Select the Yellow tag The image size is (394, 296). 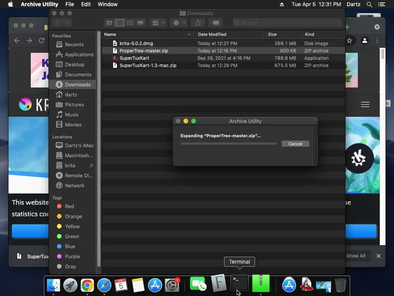pyautogui.click(x=73, y=227)
